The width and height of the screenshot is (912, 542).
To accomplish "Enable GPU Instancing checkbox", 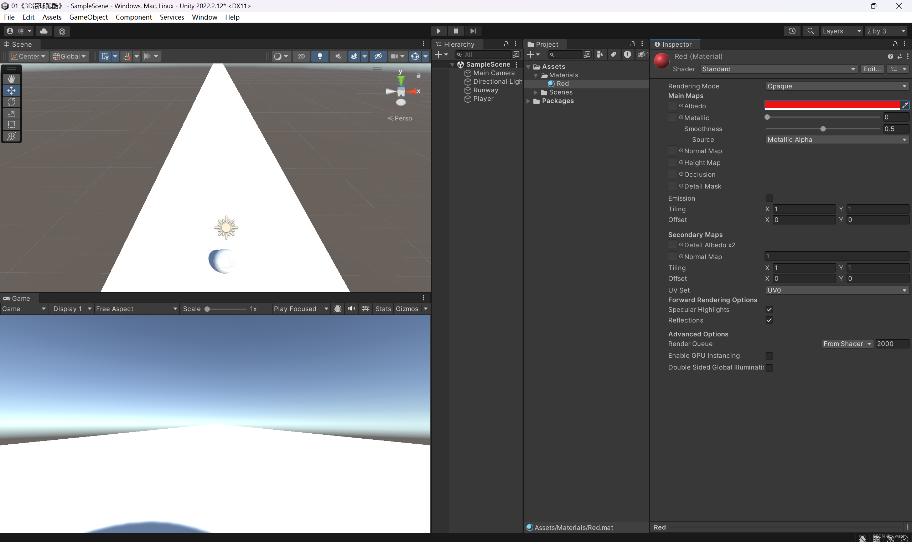I will (769, 356).
